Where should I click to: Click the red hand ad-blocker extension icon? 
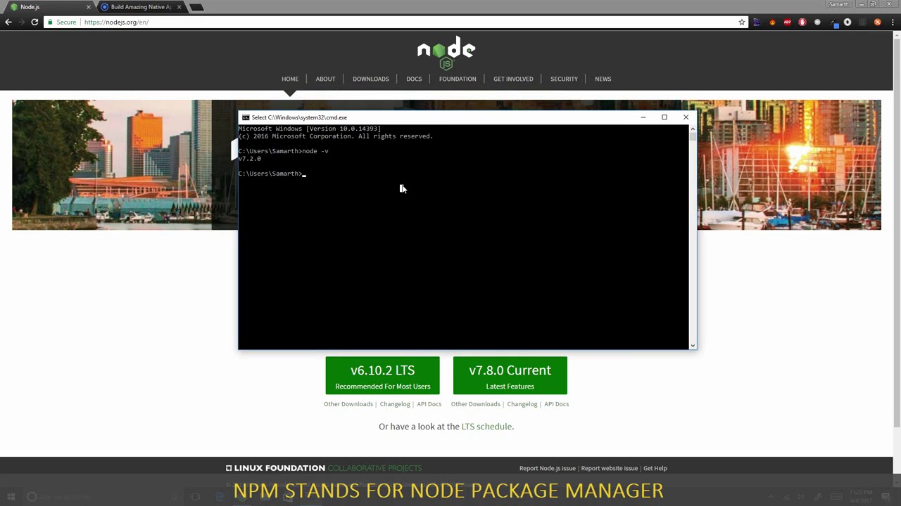click(x=802, y=22)
